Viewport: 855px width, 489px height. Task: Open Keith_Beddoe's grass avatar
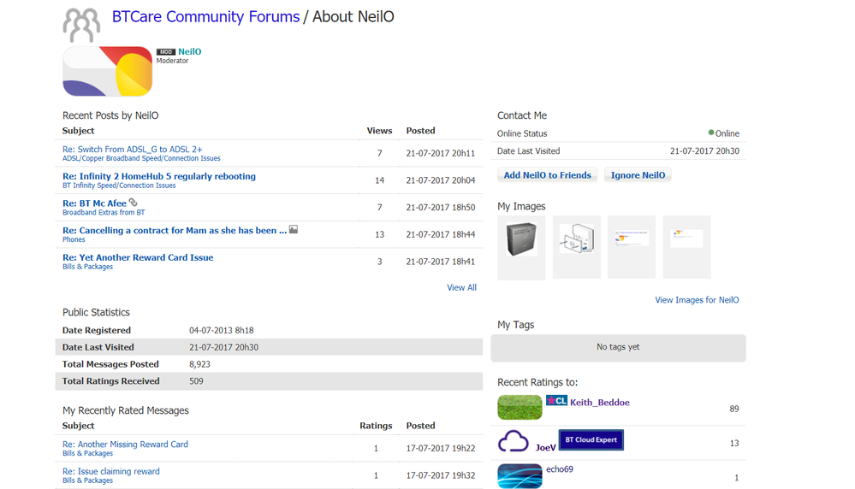coord(520,407)
